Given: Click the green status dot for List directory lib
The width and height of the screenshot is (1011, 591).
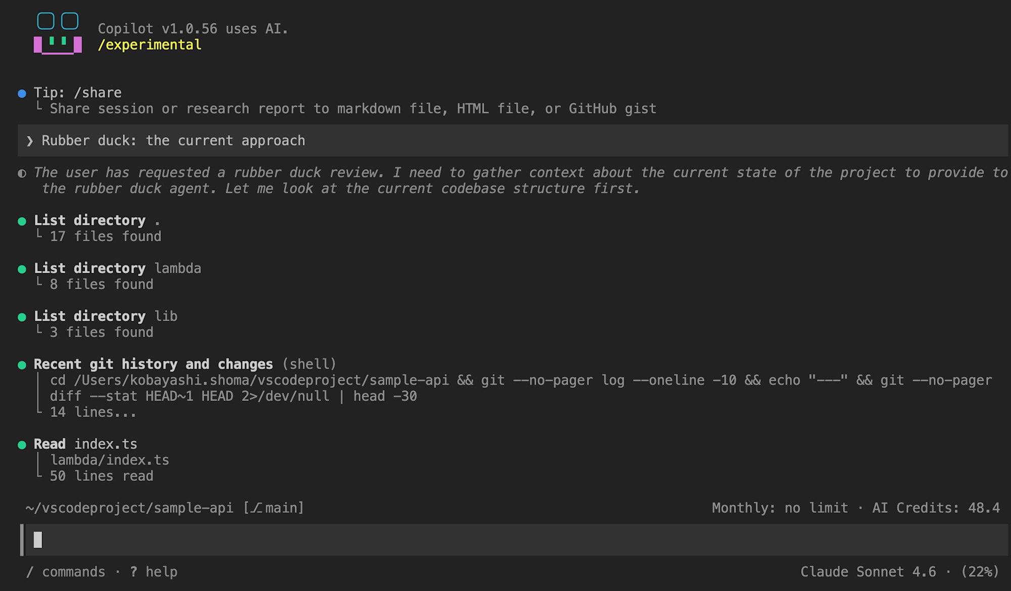Looking at the screenshot, I should 22,317.
